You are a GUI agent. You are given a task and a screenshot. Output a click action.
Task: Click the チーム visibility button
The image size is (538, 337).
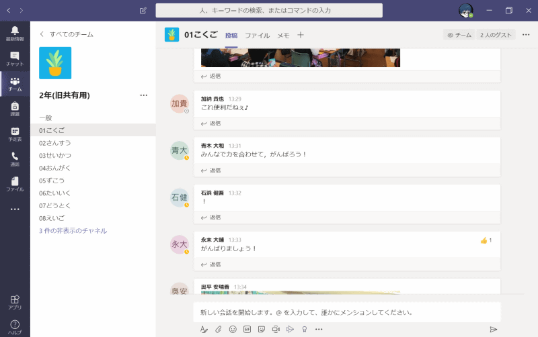tap(459, 35)
